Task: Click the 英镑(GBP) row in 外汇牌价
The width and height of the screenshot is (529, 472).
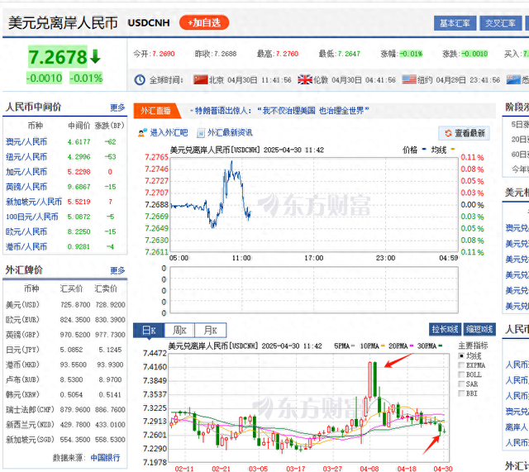Action: (x=65, y=335)
